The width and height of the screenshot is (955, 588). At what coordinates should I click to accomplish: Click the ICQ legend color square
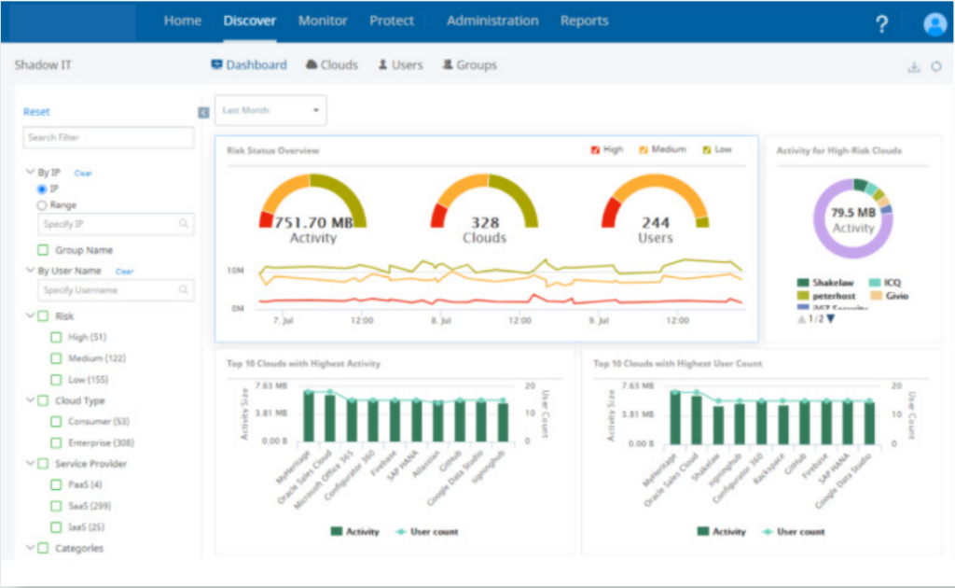point(875,282)
